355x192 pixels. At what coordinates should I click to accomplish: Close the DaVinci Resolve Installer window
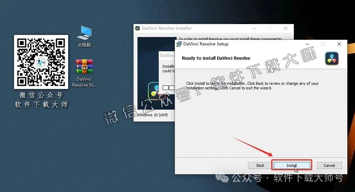coord(285,28)
